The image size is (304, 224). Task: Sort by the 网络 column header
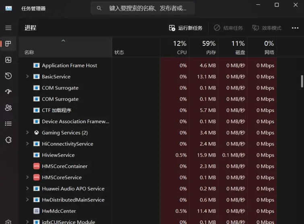pos(262,47)
